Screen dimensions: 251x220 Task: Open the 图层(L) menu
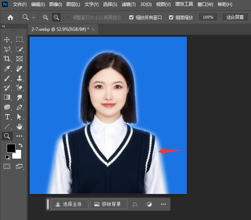pyautogui.click(x=73, y=4)
